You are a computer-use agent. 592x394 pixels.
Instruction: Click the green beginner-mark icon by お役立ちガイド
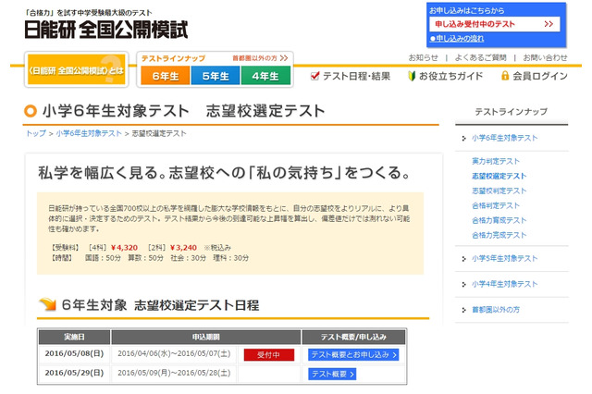[x=412, y=76]
